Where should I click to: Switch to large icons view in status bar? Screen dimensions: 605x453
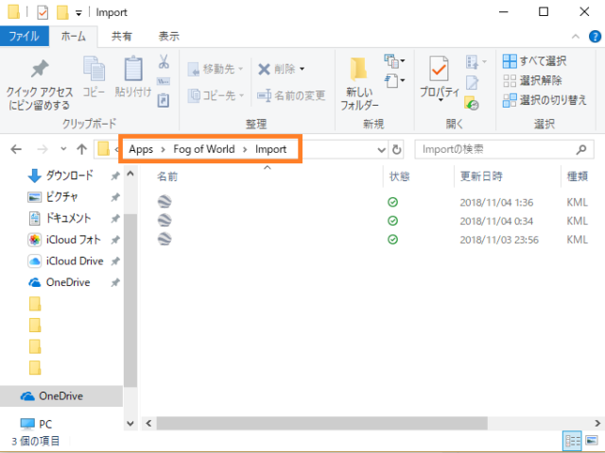coord(593,441)
